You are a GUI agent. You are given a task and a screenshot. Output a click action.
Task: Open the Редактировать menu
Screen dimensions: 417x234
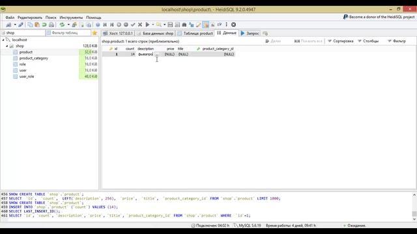point(30,18)
